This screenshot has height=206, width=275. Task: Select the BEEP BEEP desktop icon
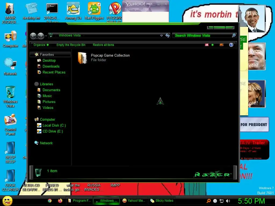[x=10, y=152]
